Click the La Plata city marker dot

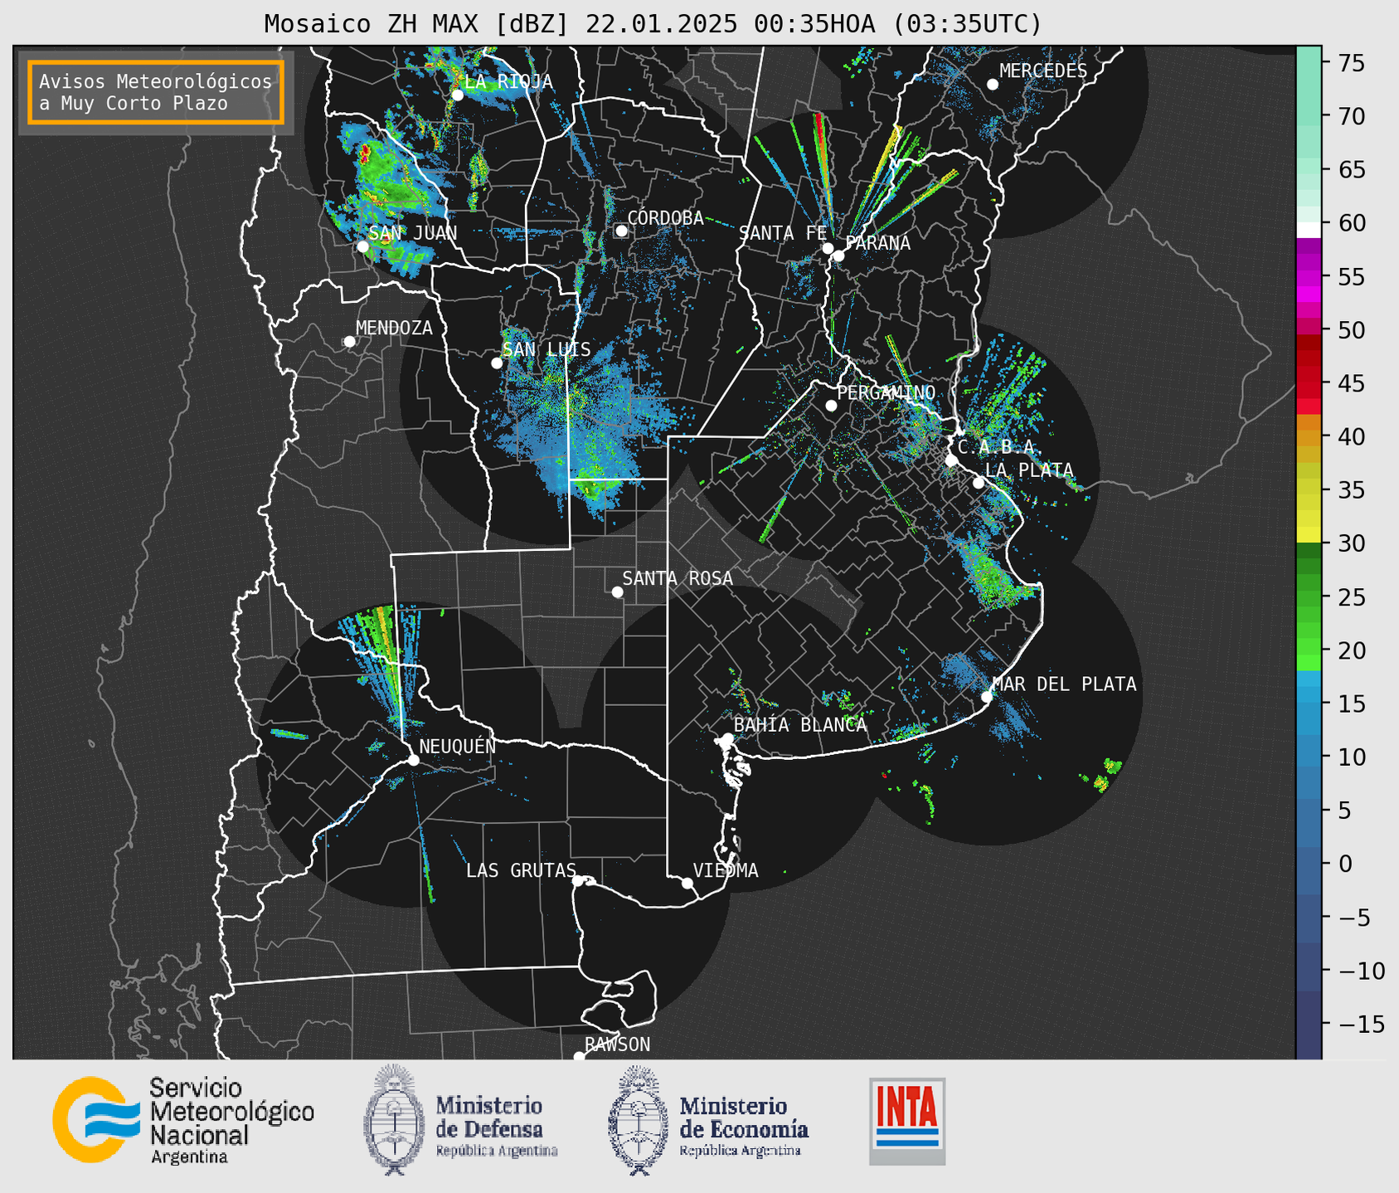979,482
